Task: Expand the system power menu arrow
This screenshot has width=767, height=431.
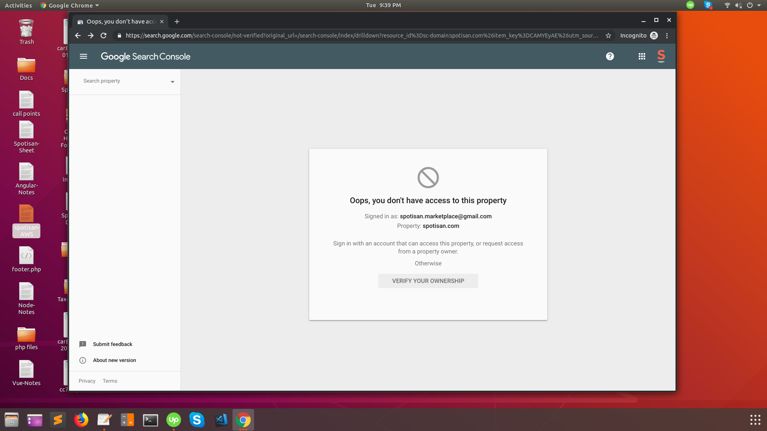Action: (x=759, y=5)
